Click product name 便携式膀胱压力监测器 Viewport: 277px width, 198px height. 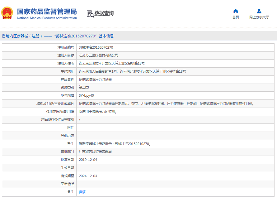coord(95,80)
